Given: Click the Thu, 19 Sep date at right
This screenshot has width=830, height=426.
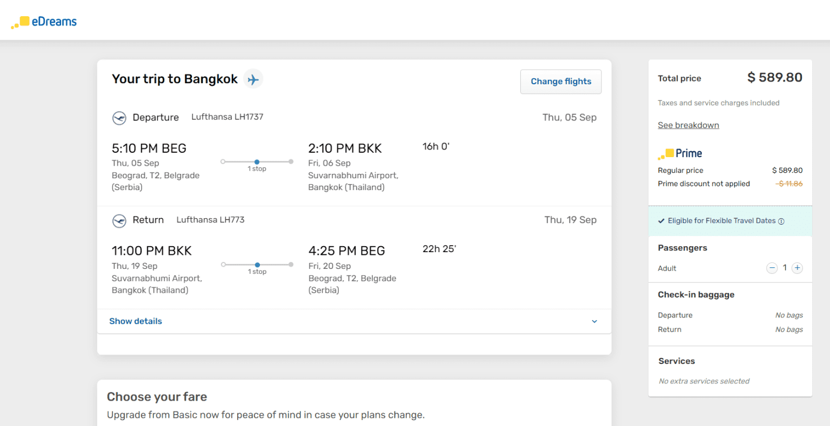Looking at the screenshot, I should 571,220.
